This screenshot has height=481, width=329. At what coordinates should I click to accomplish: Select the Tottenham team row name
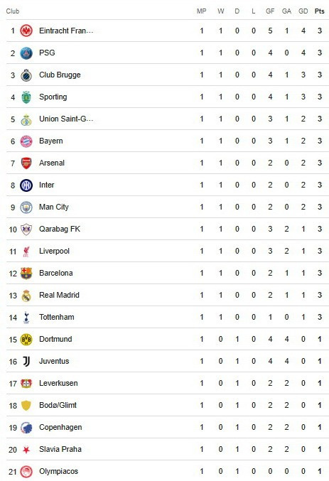[x=57, y=317]
